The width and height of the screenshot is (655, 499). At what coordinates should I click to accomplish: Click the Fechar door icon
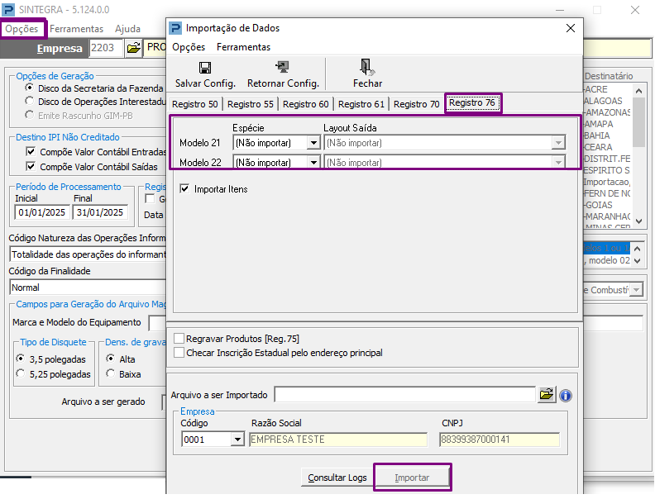366,67
